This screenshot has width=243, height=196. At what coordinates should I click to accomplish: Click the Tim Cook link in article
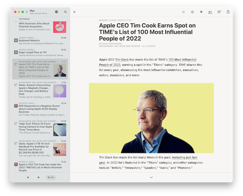[122, 60]
